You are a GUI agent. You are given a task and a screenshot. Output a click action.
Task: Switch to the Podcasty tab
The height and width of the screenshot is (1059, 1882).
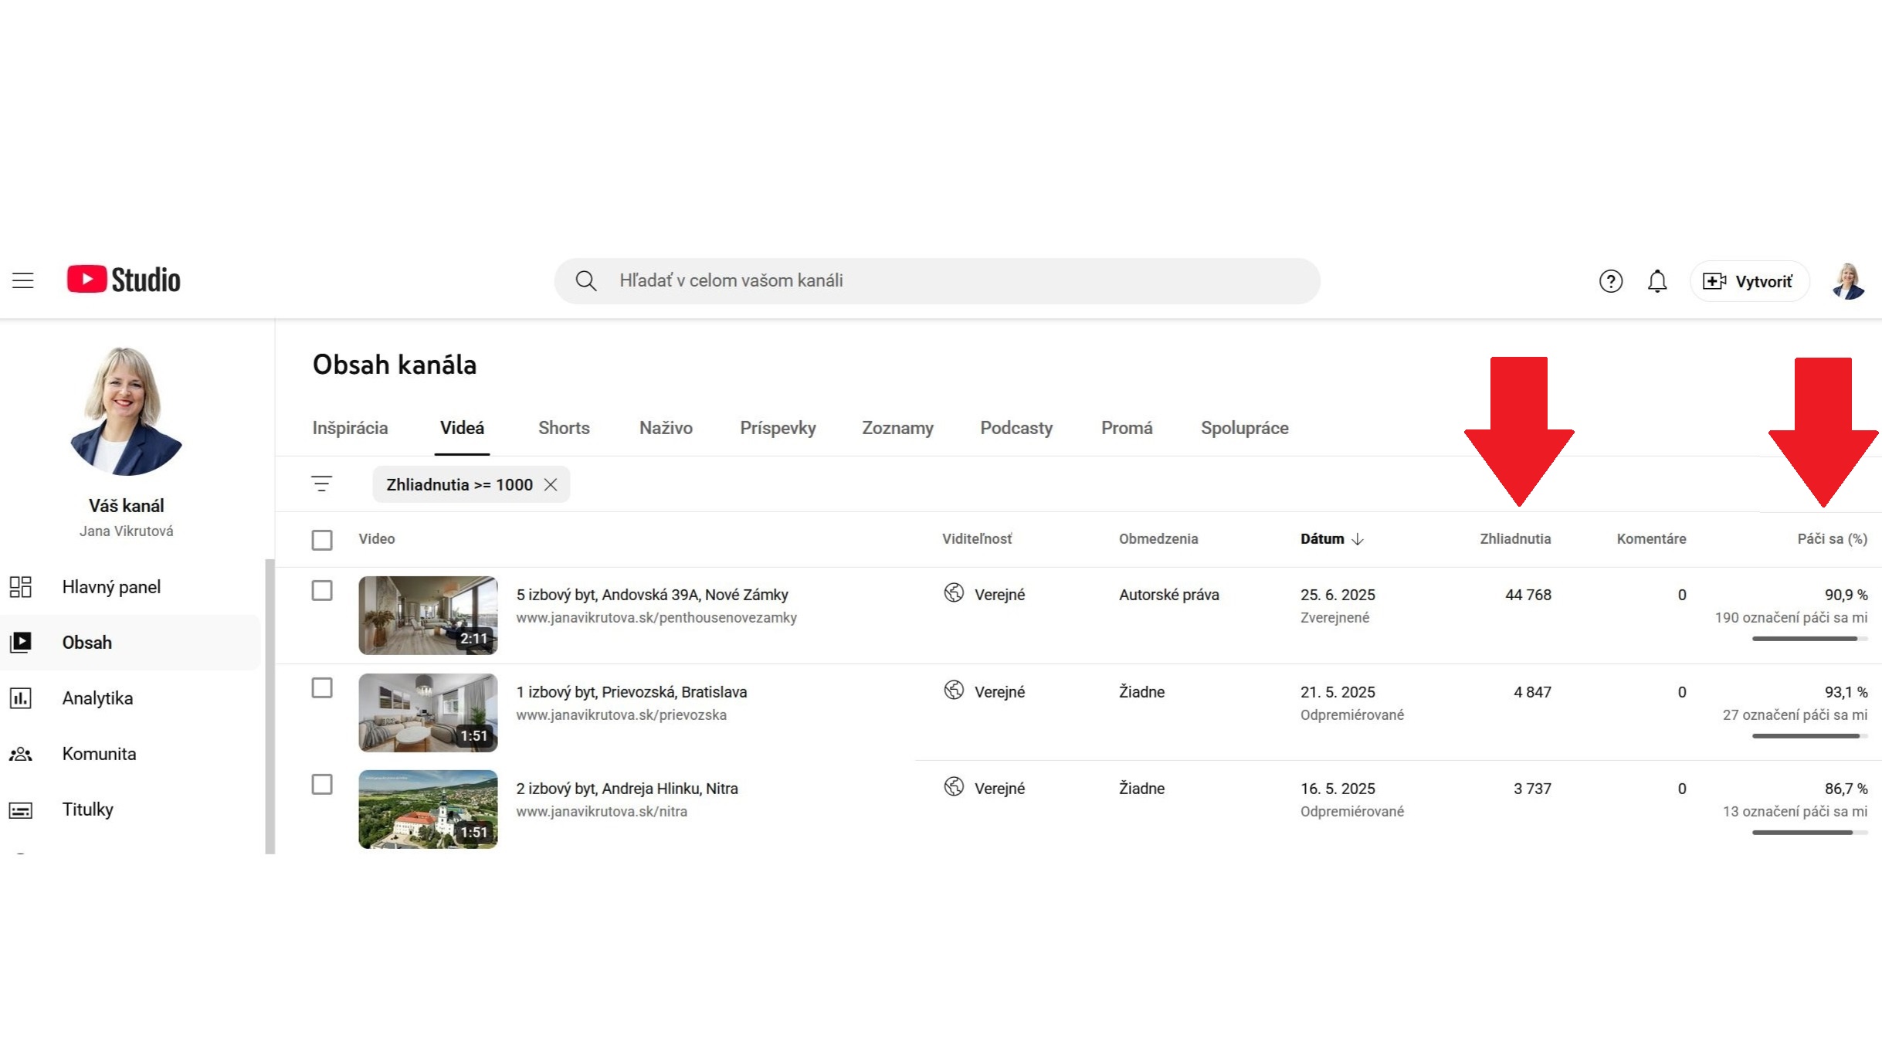click(x=1016, y=428)
